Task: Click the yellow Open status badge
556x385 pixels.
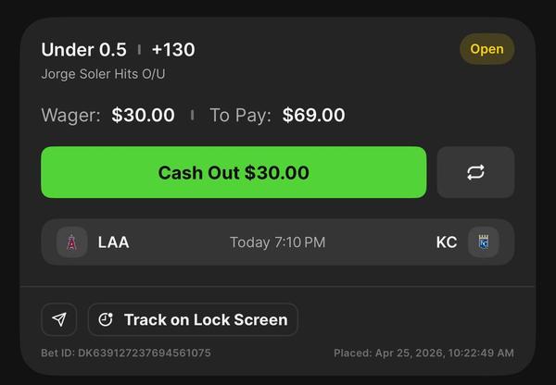Action: tap(486, 49)
